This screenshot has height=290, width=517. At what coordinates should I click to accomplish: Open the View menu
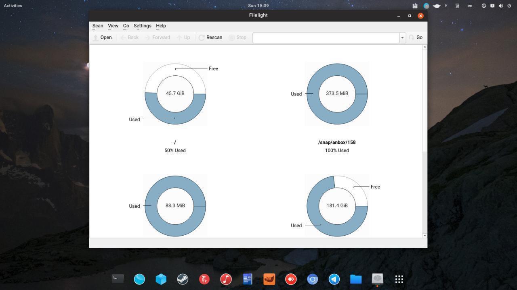coord(113,26)
